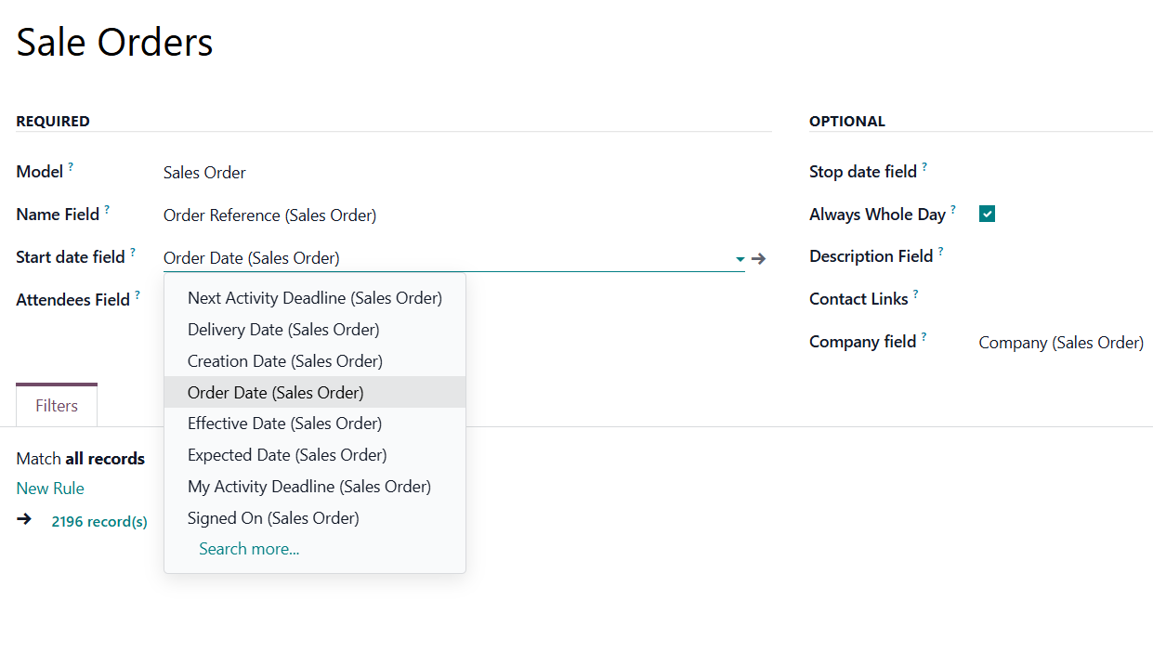Click help icon beside Name Field label
This screenshot has height=652, width=1153.
pos(107,210)
